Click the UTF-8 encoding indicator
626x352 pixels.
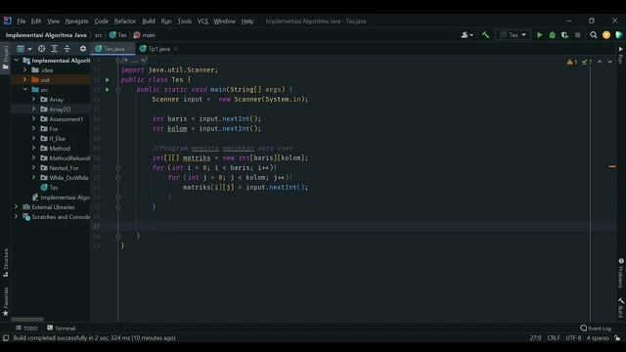[x=573, y=338]
